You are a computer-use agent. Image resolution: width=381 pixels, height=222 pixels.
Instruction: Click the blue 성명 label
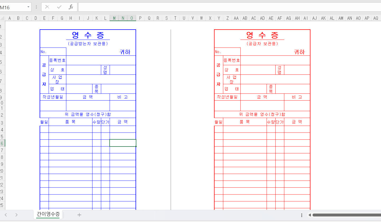(x=105, y=70)
